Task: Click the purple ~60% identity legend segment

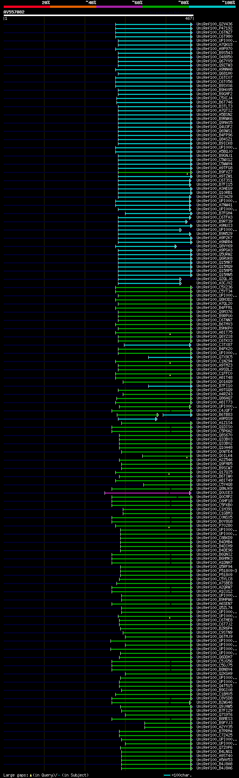Action: (x=119, y=7)
